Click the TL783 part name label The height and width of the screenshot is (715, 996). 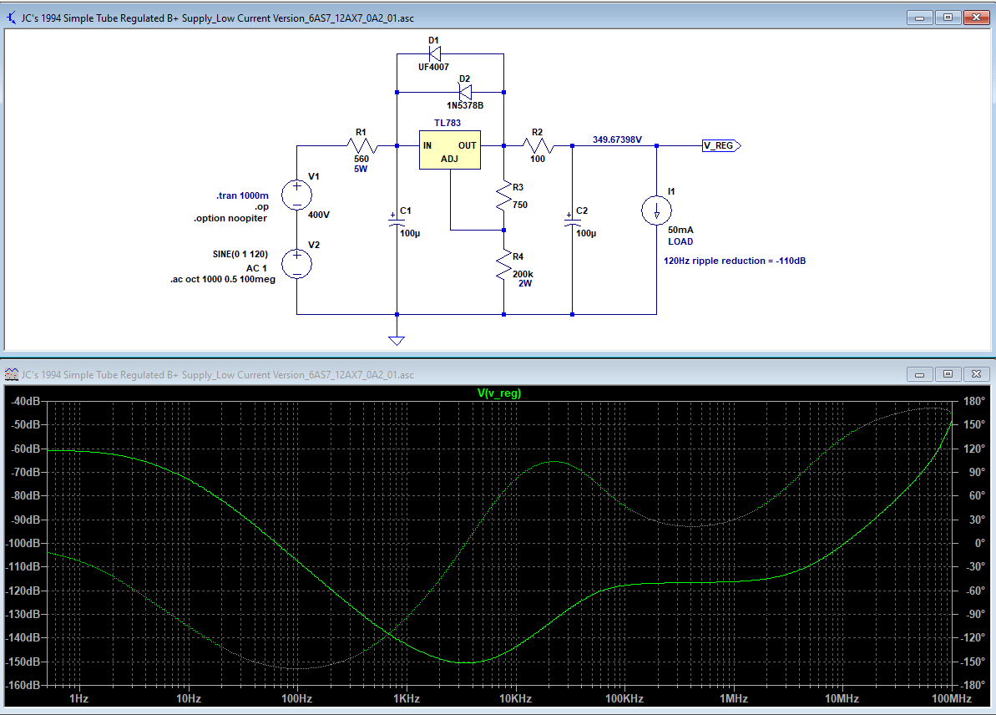click(x=447, y=123)
